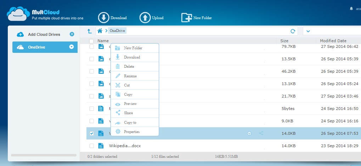
Task: Refresh the OneDrive file list
Action: pyautogui.click(x=293, y=31)
